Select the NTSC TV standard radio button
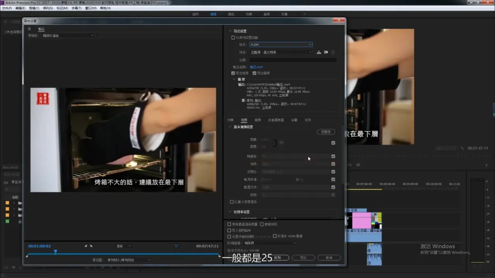Viewport: 495px width, 278px height. [263, 180]
